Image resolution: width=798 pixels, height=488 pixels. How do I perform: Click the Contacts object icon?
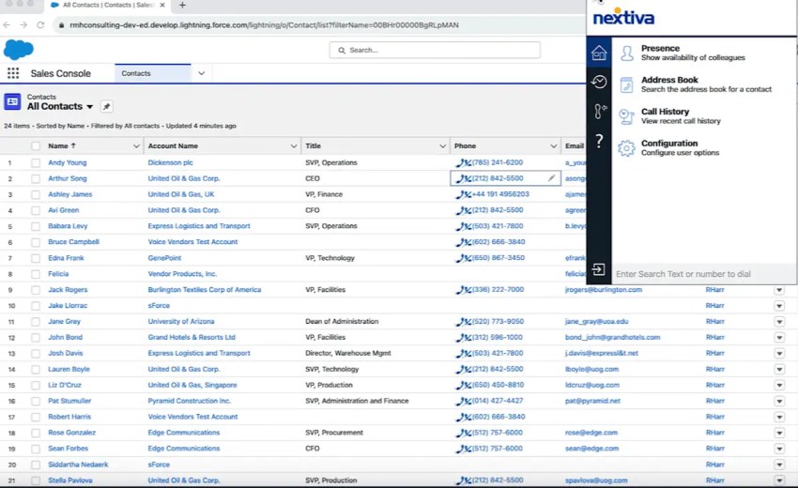click(x=12, y=101)
